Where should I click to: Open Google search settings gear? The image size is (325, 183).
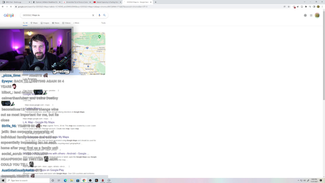click(x=305, y=15)
